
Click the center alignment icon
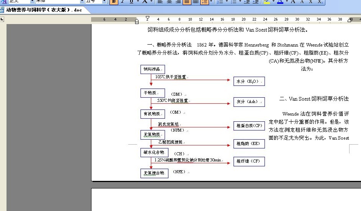coord(169,2)
